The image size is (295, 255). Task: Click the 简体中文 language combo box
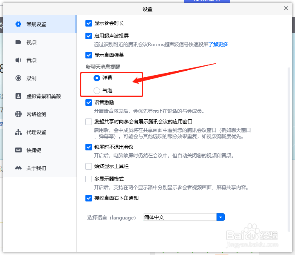coord(184,217)
